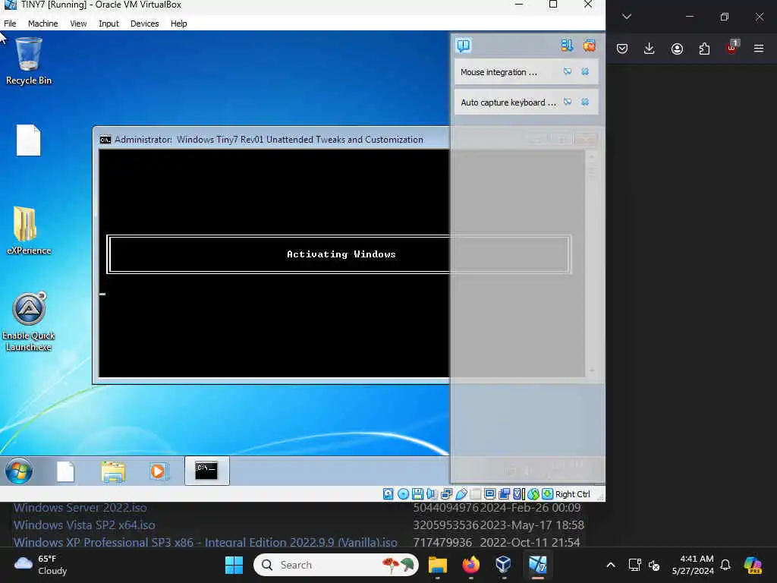The image size is (777, 583).
Task: Open the Windows 7 Start orb
Action: tap(19, 471)
